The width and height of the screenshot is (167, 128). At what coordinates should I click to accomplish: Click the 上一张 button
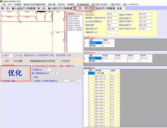[x=5, y=56]
